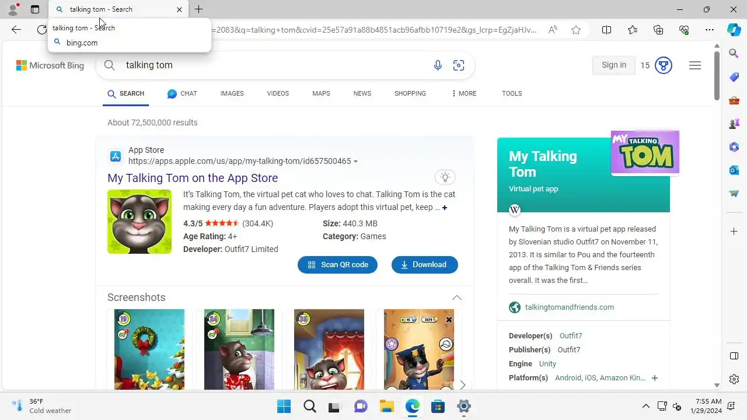Click the lightbulb insights icon

[445, 177]
